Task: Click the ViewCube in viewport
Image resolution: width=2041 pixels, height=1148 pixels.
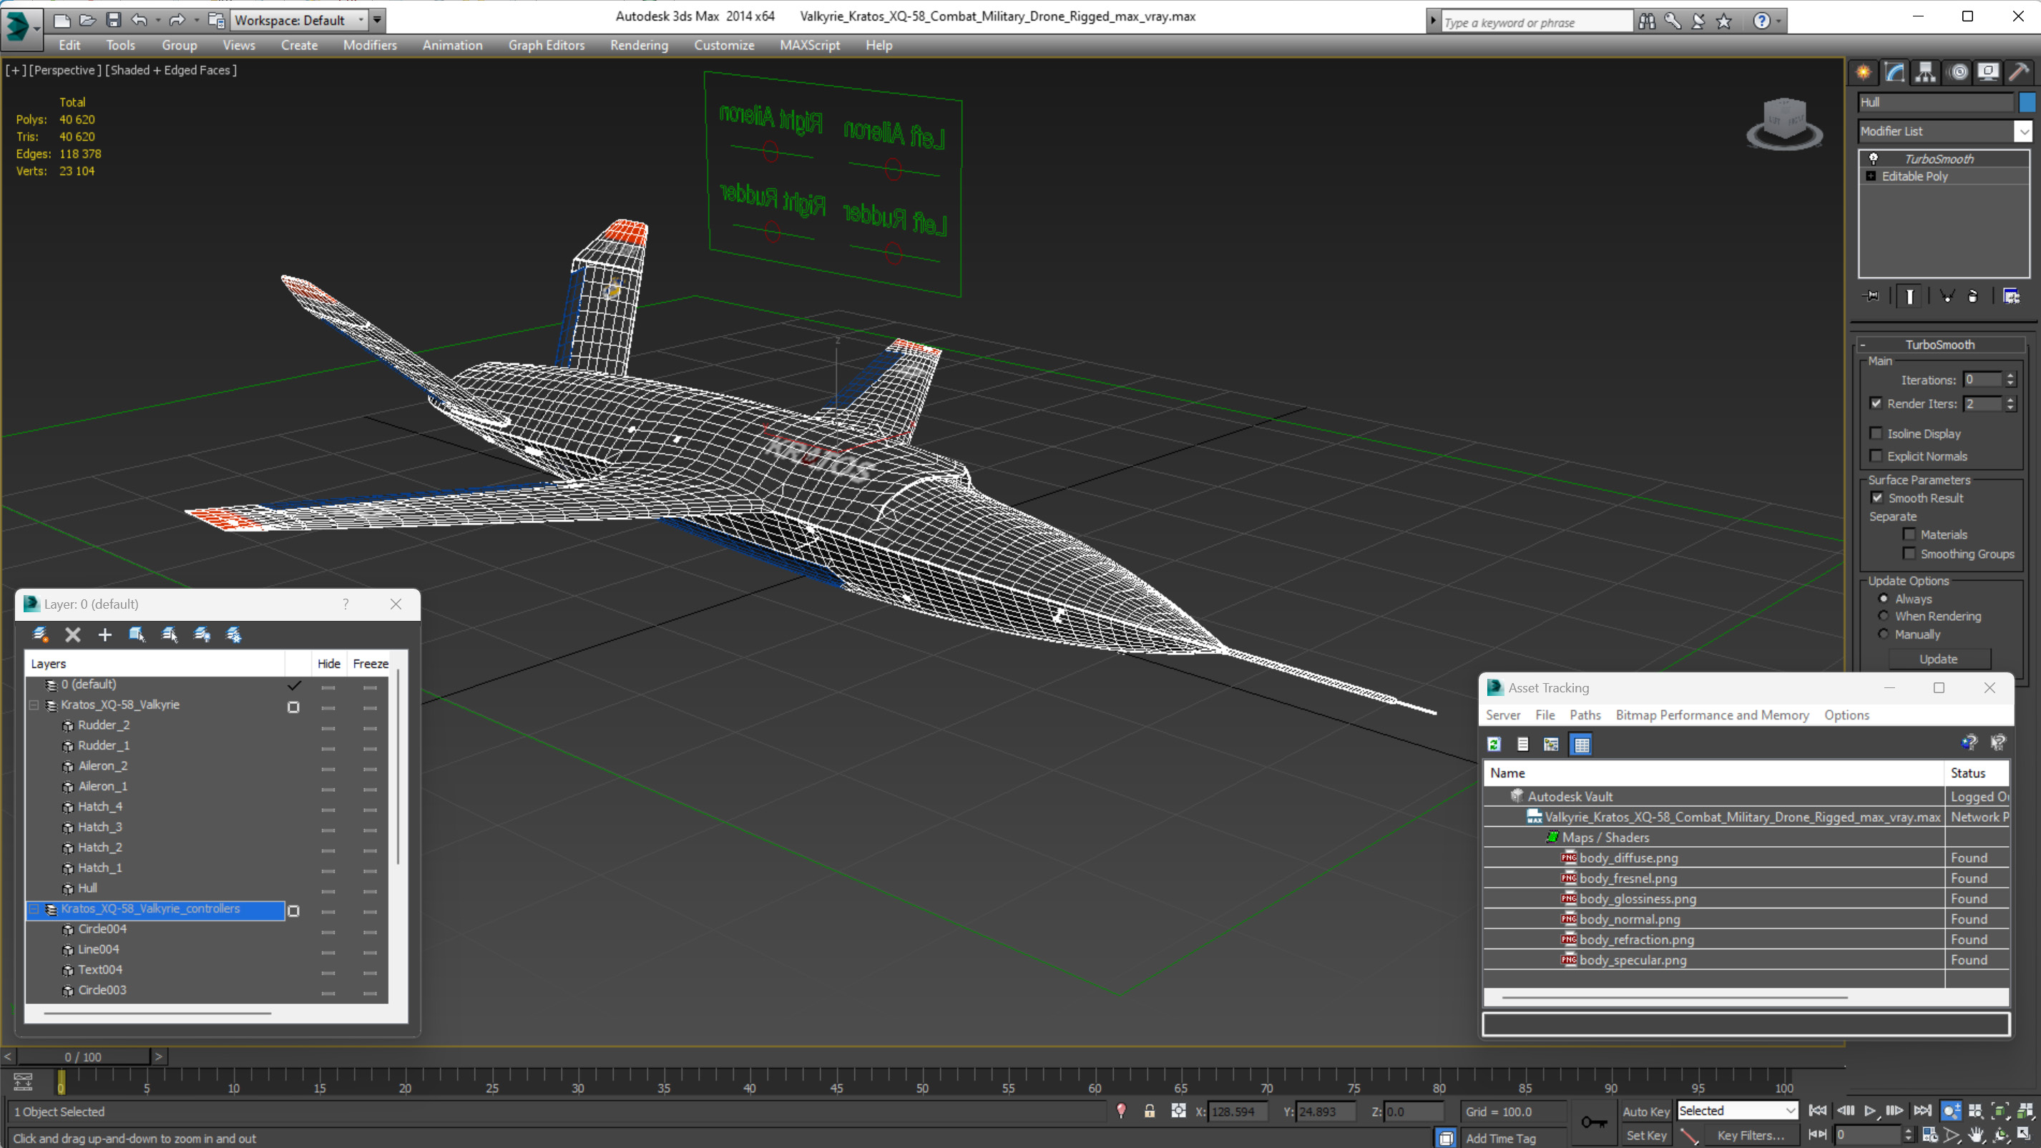Action: point(1783,123)
